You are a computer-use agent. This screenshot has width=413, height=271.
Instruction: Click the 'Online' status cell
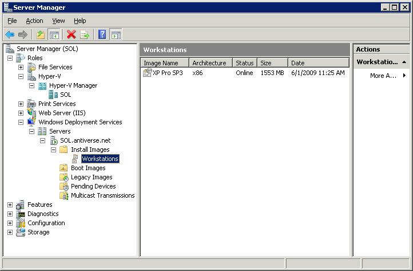point(244,73)
